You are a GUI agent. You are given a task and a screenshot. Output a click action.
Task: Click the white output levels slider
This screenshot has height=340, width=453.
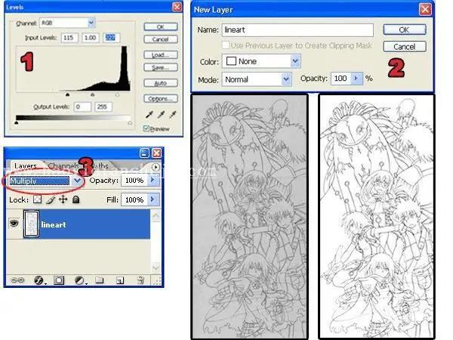click(x=130, y=122)
